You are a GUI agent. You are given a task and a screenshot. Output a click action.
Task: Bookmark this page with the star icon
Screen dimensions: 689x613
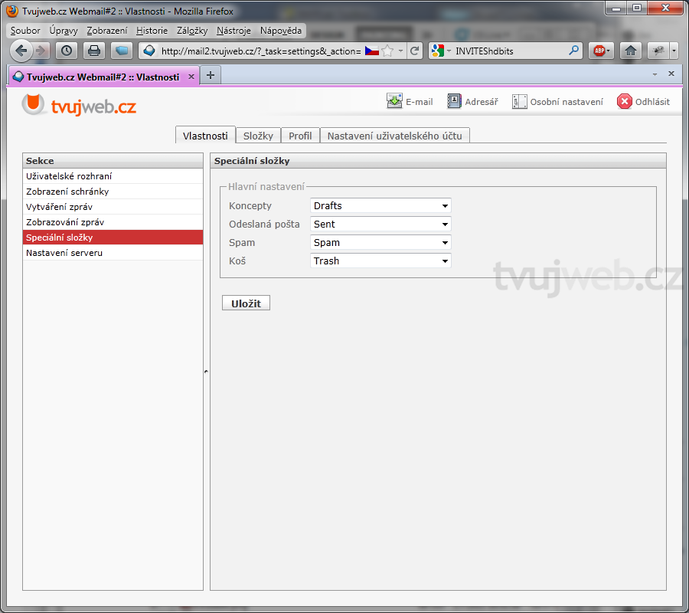(387, 51)
